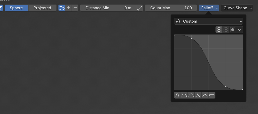Apply the Smooth falloff preset
258x114 pixels.
coord(177,95)
